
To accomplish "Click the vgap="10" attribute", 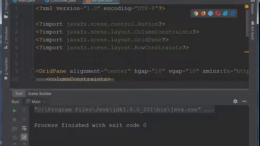I will [184, 71].
